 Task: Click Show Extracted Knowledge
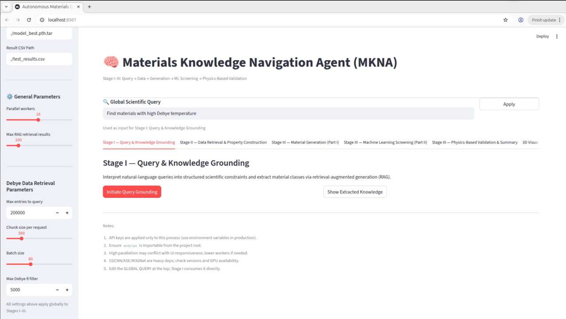355,191
